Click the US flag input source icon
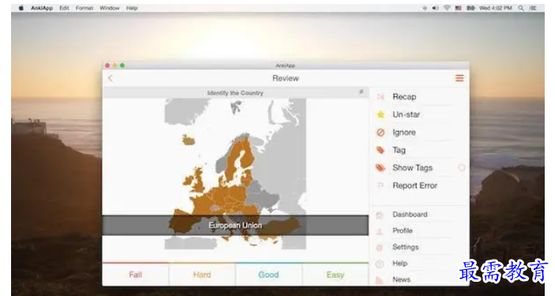 459,8
